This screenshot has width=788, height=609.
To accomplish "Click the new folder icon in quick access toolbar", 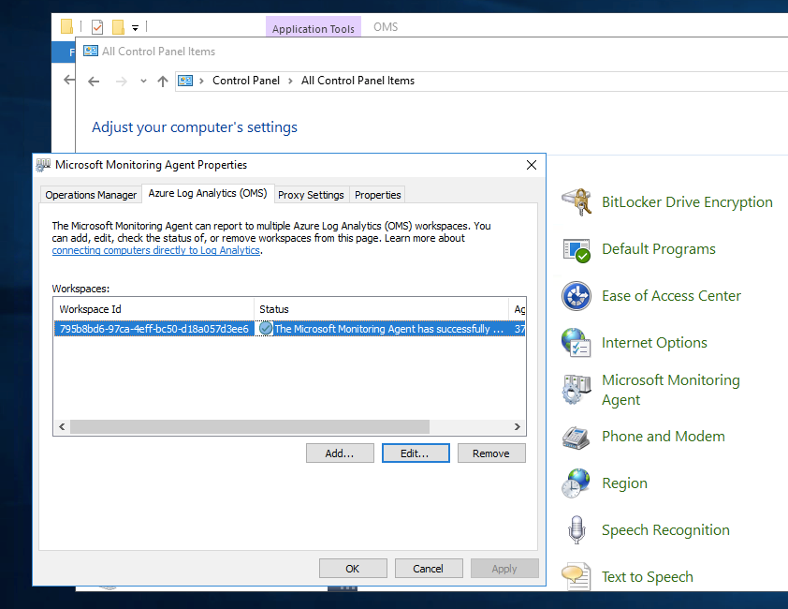I will pos(118,26).
